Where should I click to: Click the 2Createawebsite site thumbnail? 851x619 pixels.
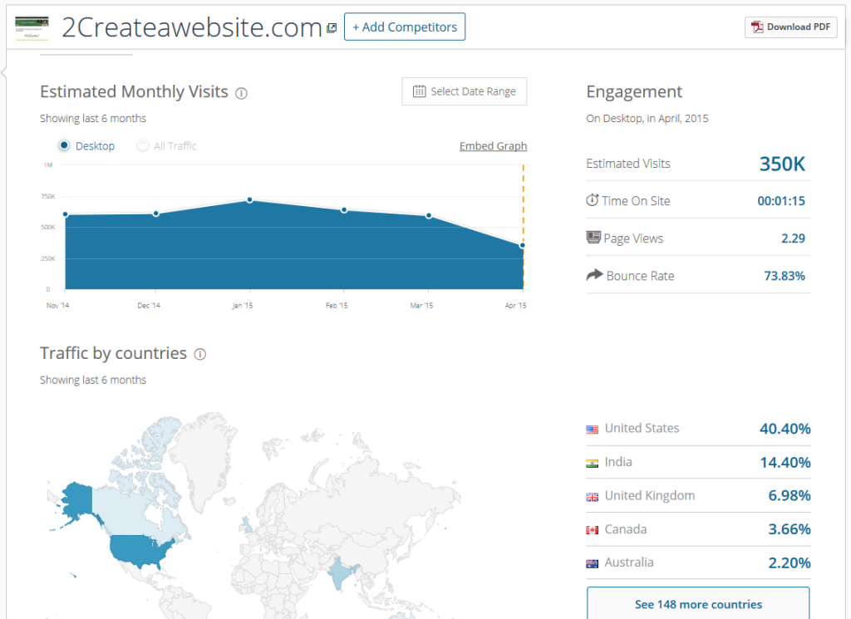click(x=32, y=28)
